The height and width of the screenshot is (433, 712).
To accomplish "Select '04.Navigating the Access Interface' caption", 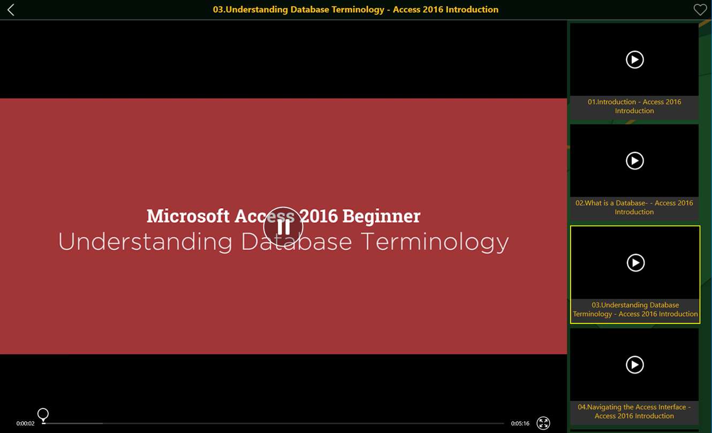I will pos(634,412).
